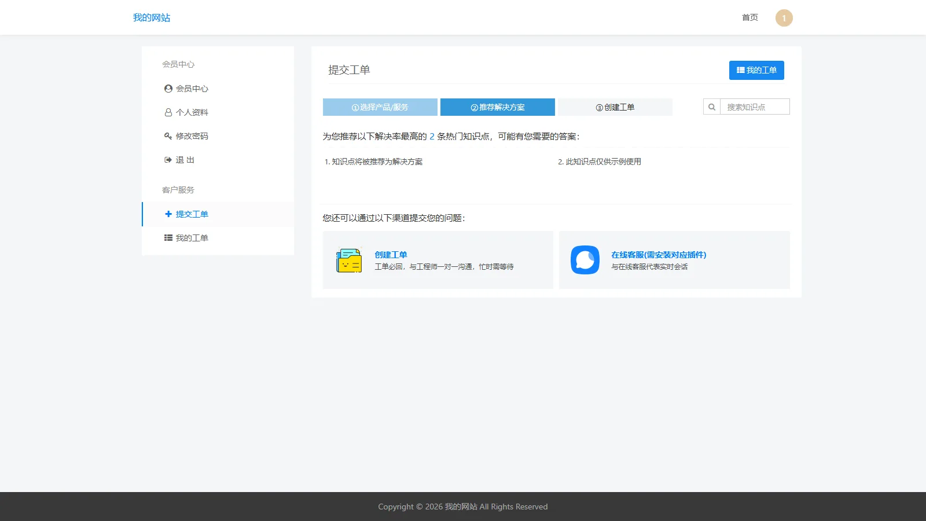The height and width of the screenshot is (521, 926).
Task: Click the blue 我的工单 button
Action: pos(756,70)
